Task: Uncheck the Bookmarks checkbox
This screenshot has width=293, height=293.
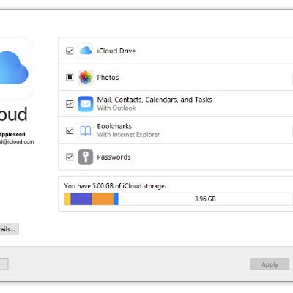Action: 70,130
